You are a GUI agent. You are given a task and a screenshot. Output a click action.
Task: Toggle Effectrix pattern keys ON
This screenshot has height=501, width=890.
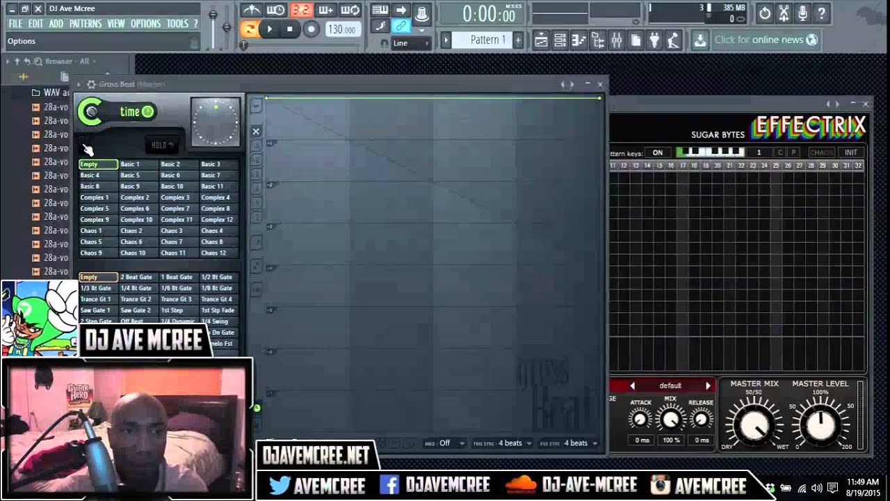(657, 152)
